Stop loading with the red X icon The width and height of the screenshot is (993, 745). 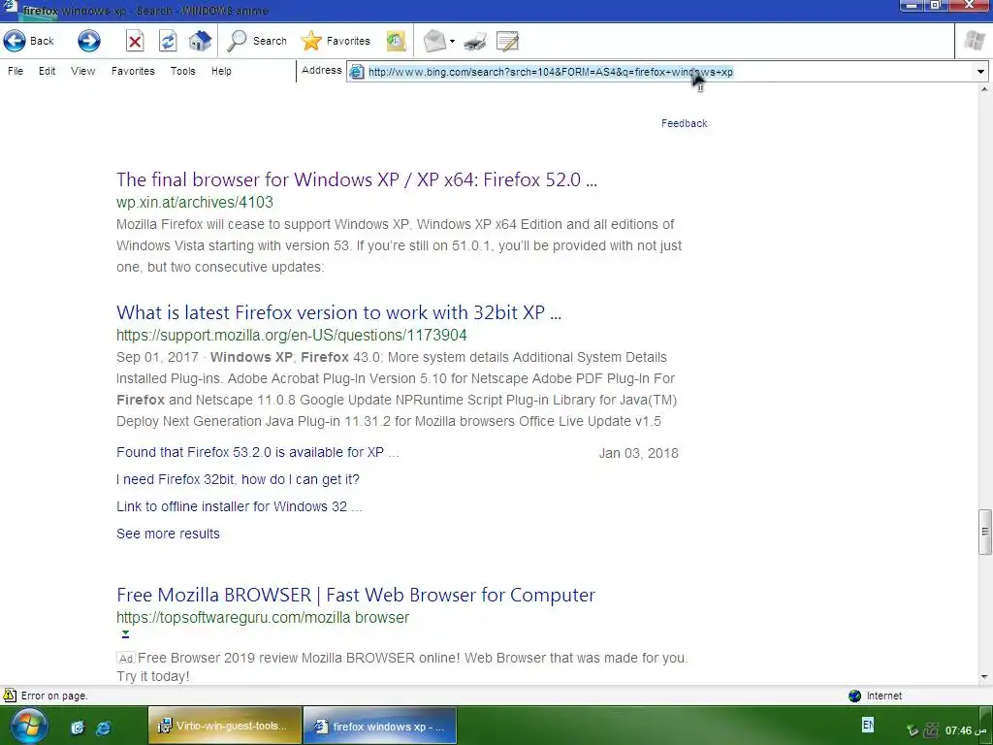pos(134,41)
